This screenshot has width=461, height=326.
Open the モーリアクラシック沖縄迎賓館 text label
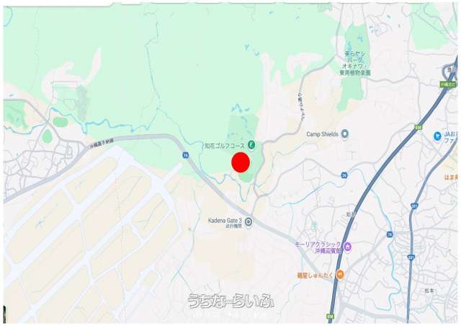tap(318, 247)
